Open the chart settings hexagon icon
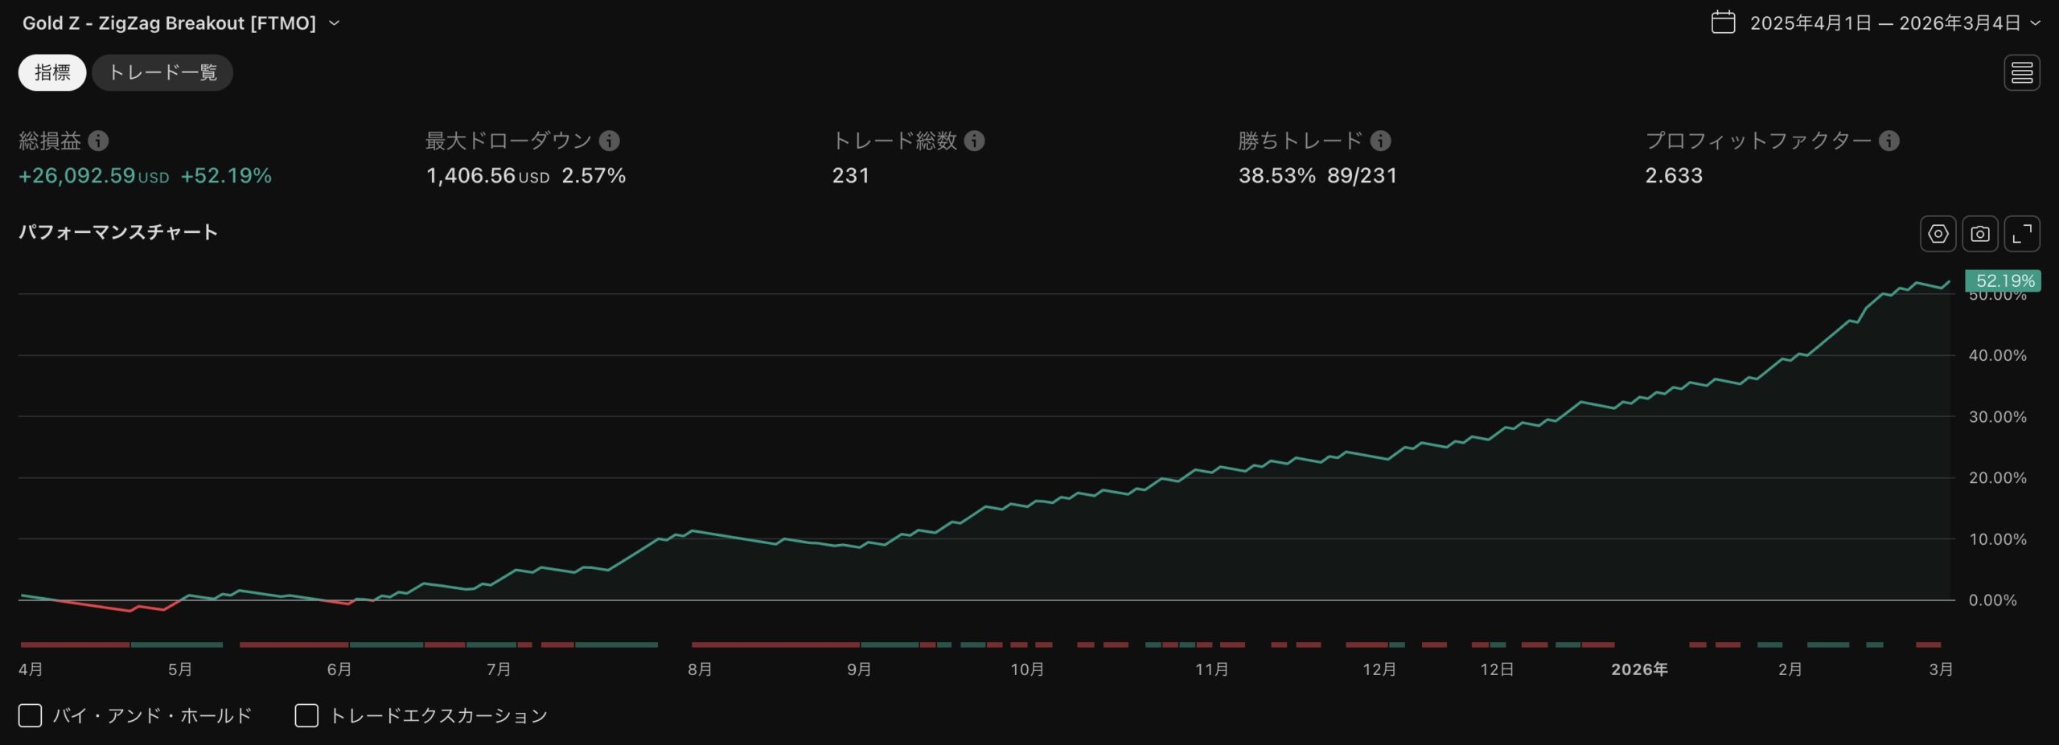This screenshot has width=2059, height=745. point(1938,234)
